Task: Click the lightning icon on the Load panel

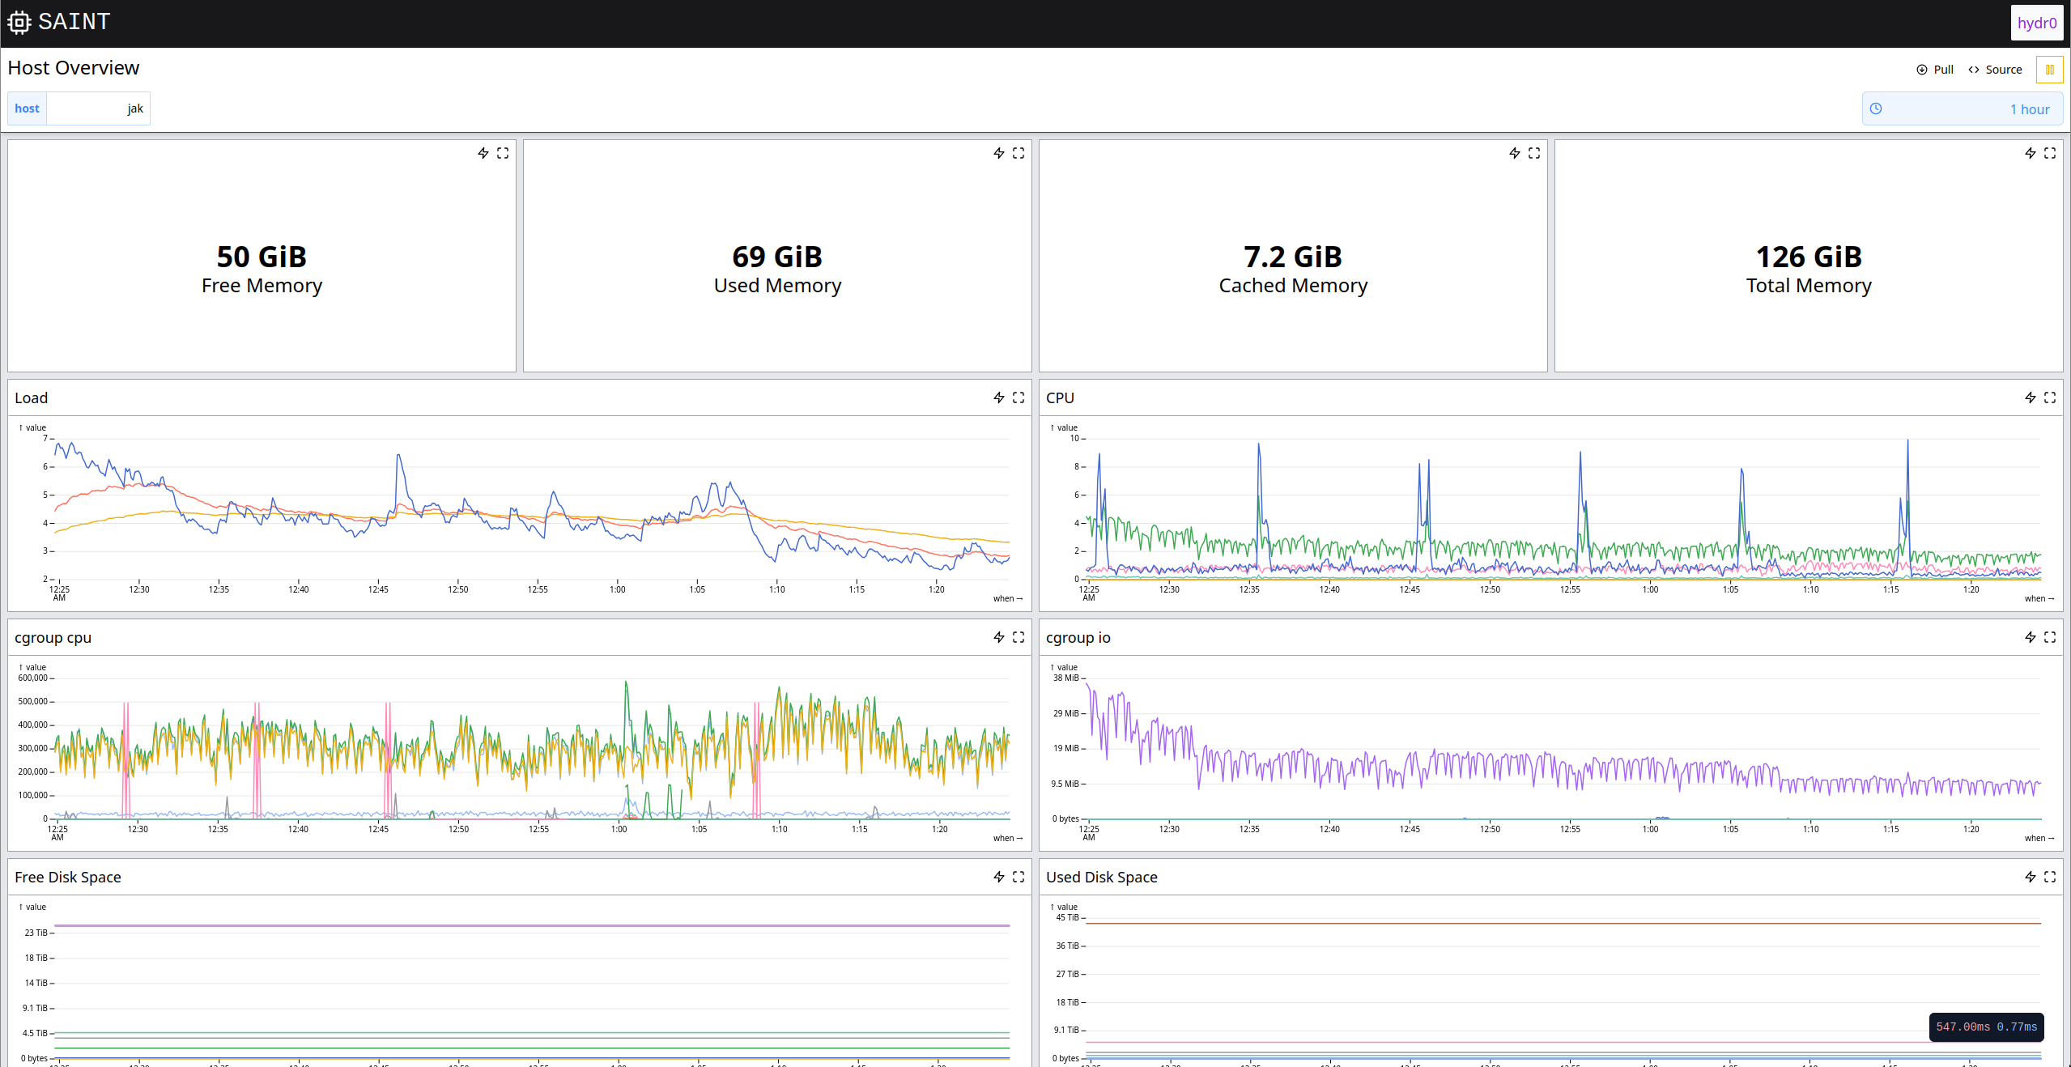Action: (x=997, y=397)
